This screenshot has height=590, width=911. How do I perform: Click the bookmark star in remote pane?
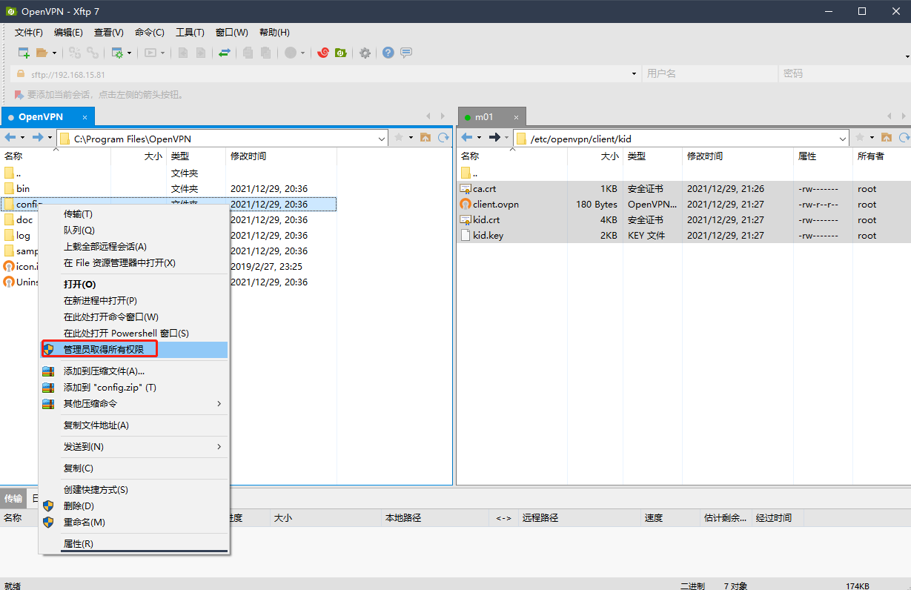click(859, 137)
